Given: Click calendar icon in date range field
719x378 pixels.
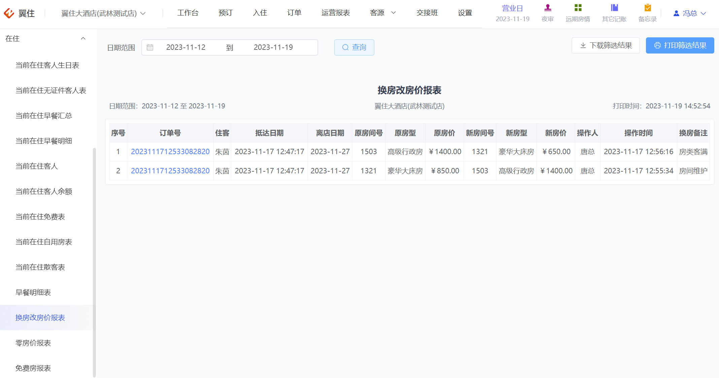Looking at the screenshot, I should (x=150, y=47).
